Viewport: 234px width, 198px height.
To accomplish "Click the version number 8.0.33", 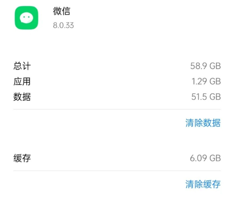I will click(x=63, y=25).
